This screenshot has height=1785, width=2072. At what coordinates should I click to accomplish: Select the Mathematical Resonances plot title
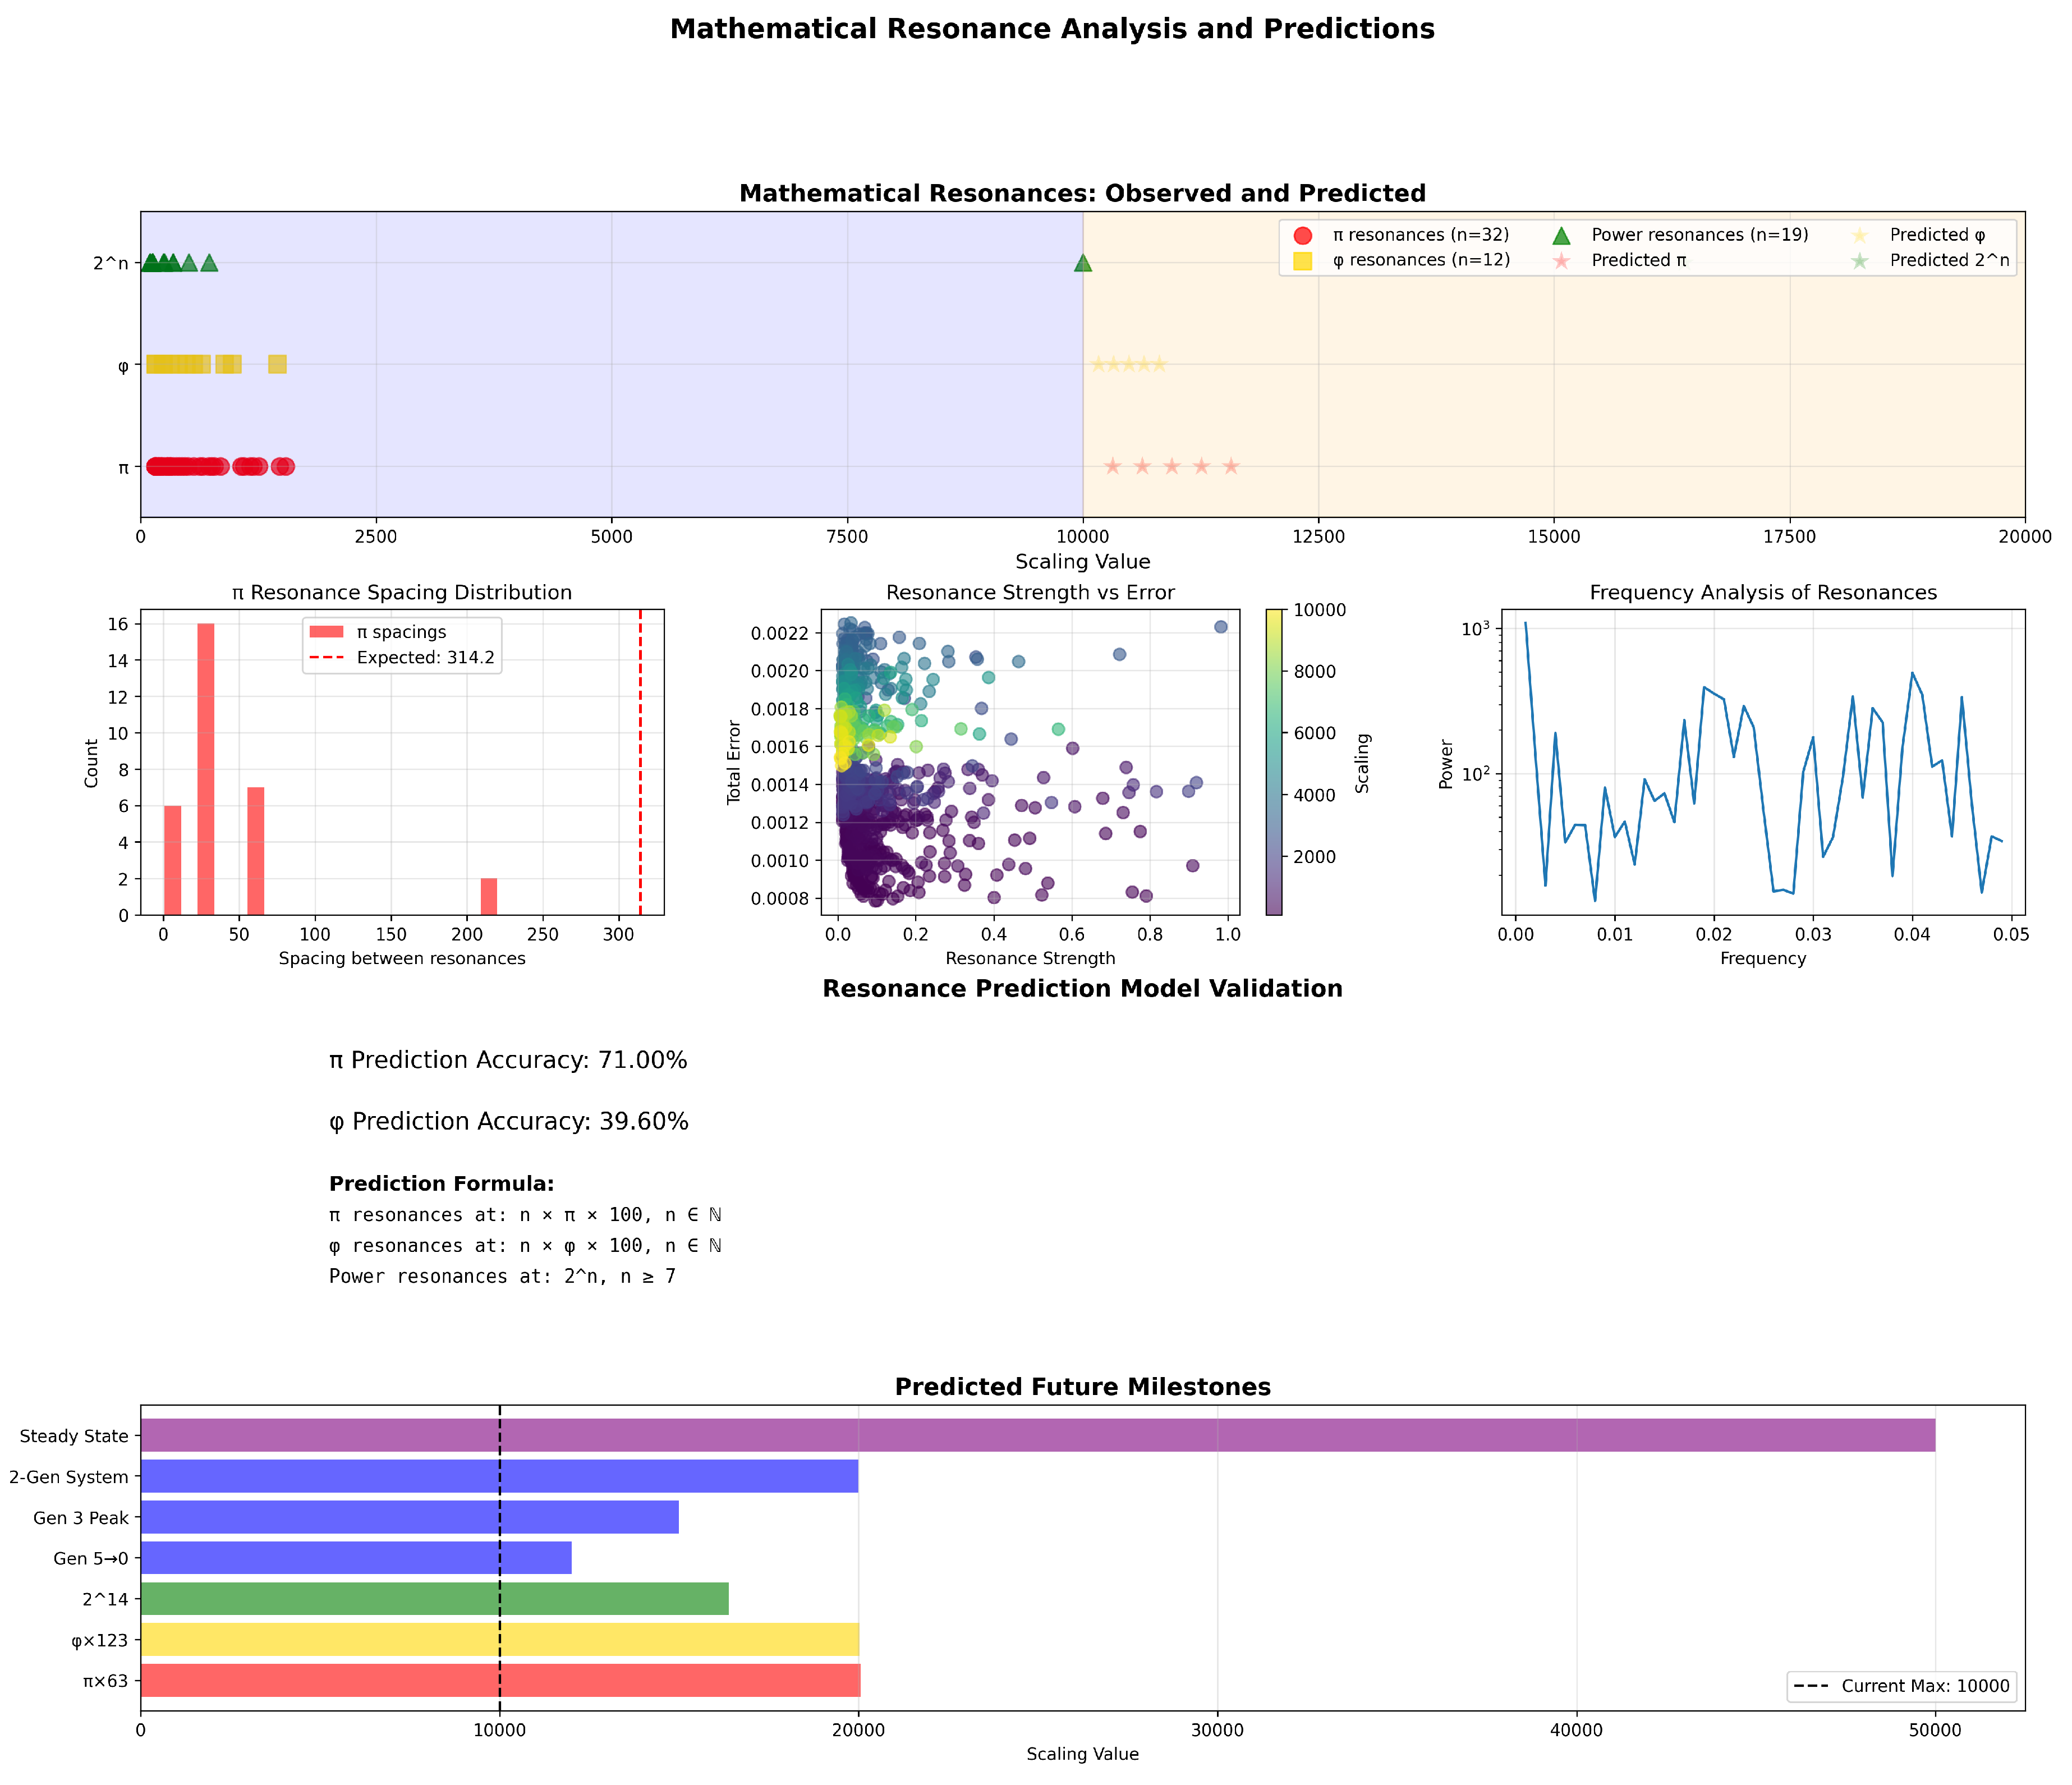click(x=1085, y=193)
